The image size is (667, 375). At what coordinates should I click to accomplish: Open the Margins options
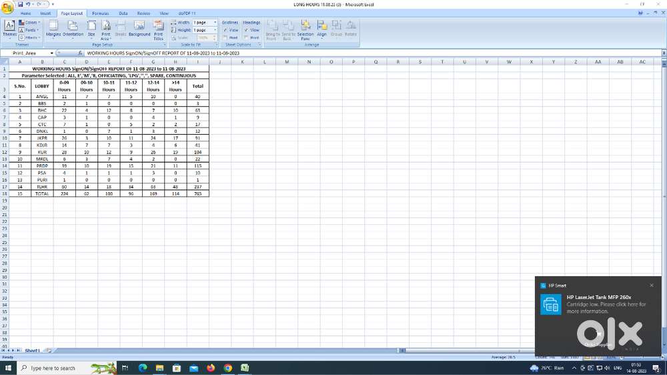click(x=53, y=28)
